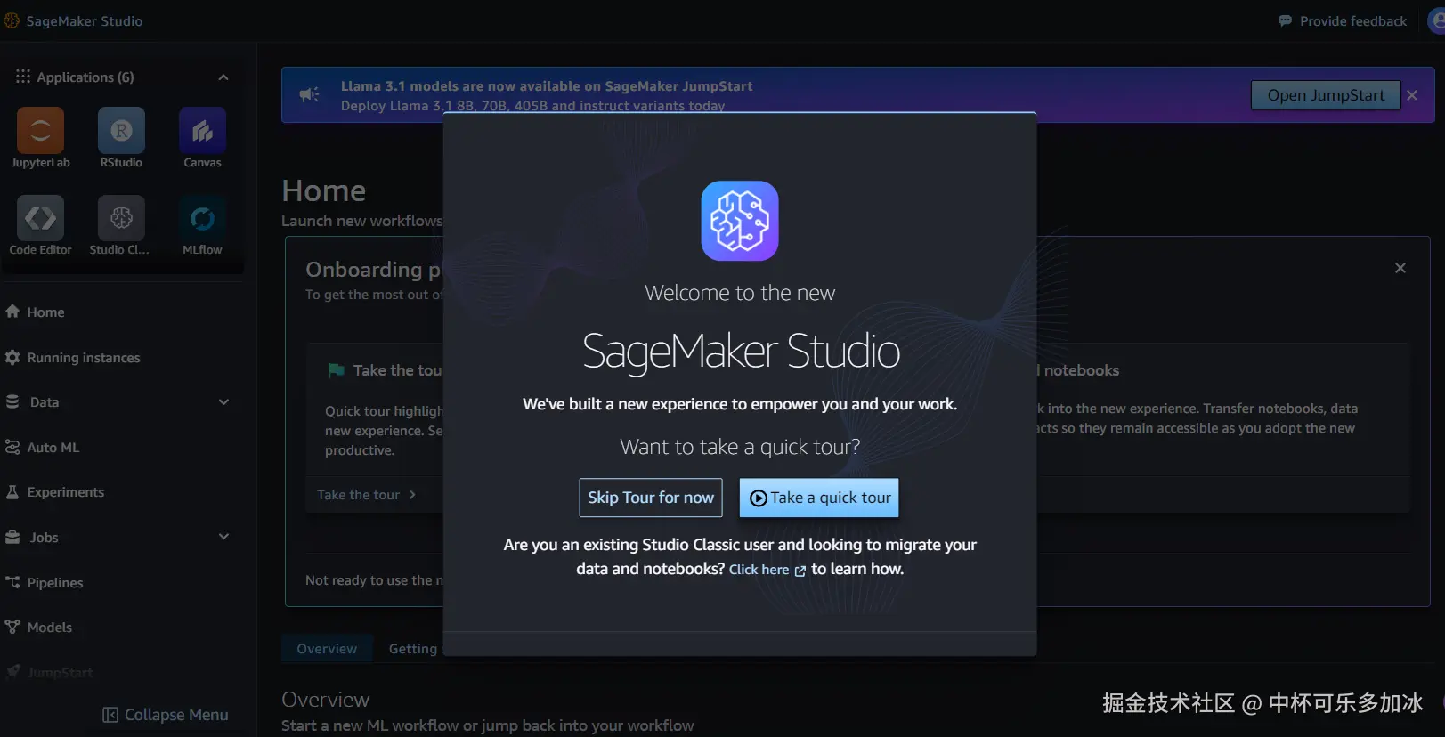1445x737 pixels.
Task: Click the Applications grid icon
Action: (x=23, y=77)
